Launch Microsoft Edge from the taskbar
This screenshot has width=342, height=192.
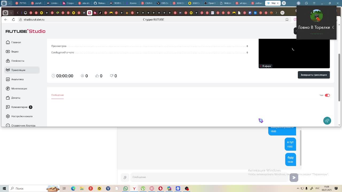(73, 189)
